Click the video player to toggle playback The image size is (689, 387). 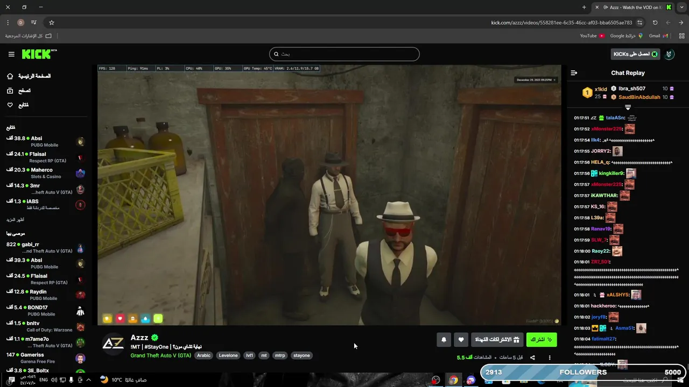[329, 195]
